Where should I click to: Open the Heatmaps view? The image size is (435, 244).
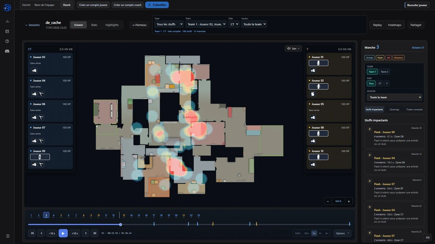395,25
